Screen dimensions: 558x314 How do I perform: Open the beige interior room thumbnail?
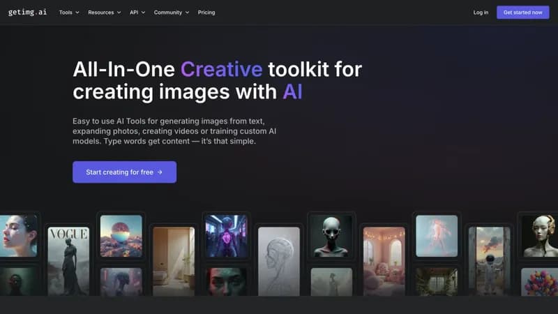(x=174, y=261)
